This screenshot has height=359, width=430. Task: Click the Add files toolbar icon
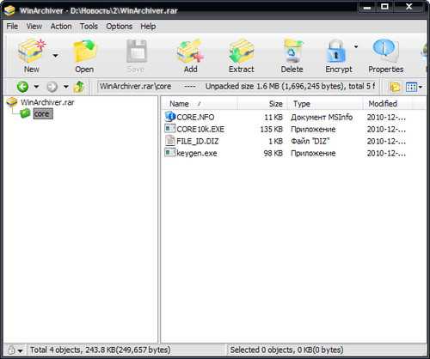tap(190, 52)
